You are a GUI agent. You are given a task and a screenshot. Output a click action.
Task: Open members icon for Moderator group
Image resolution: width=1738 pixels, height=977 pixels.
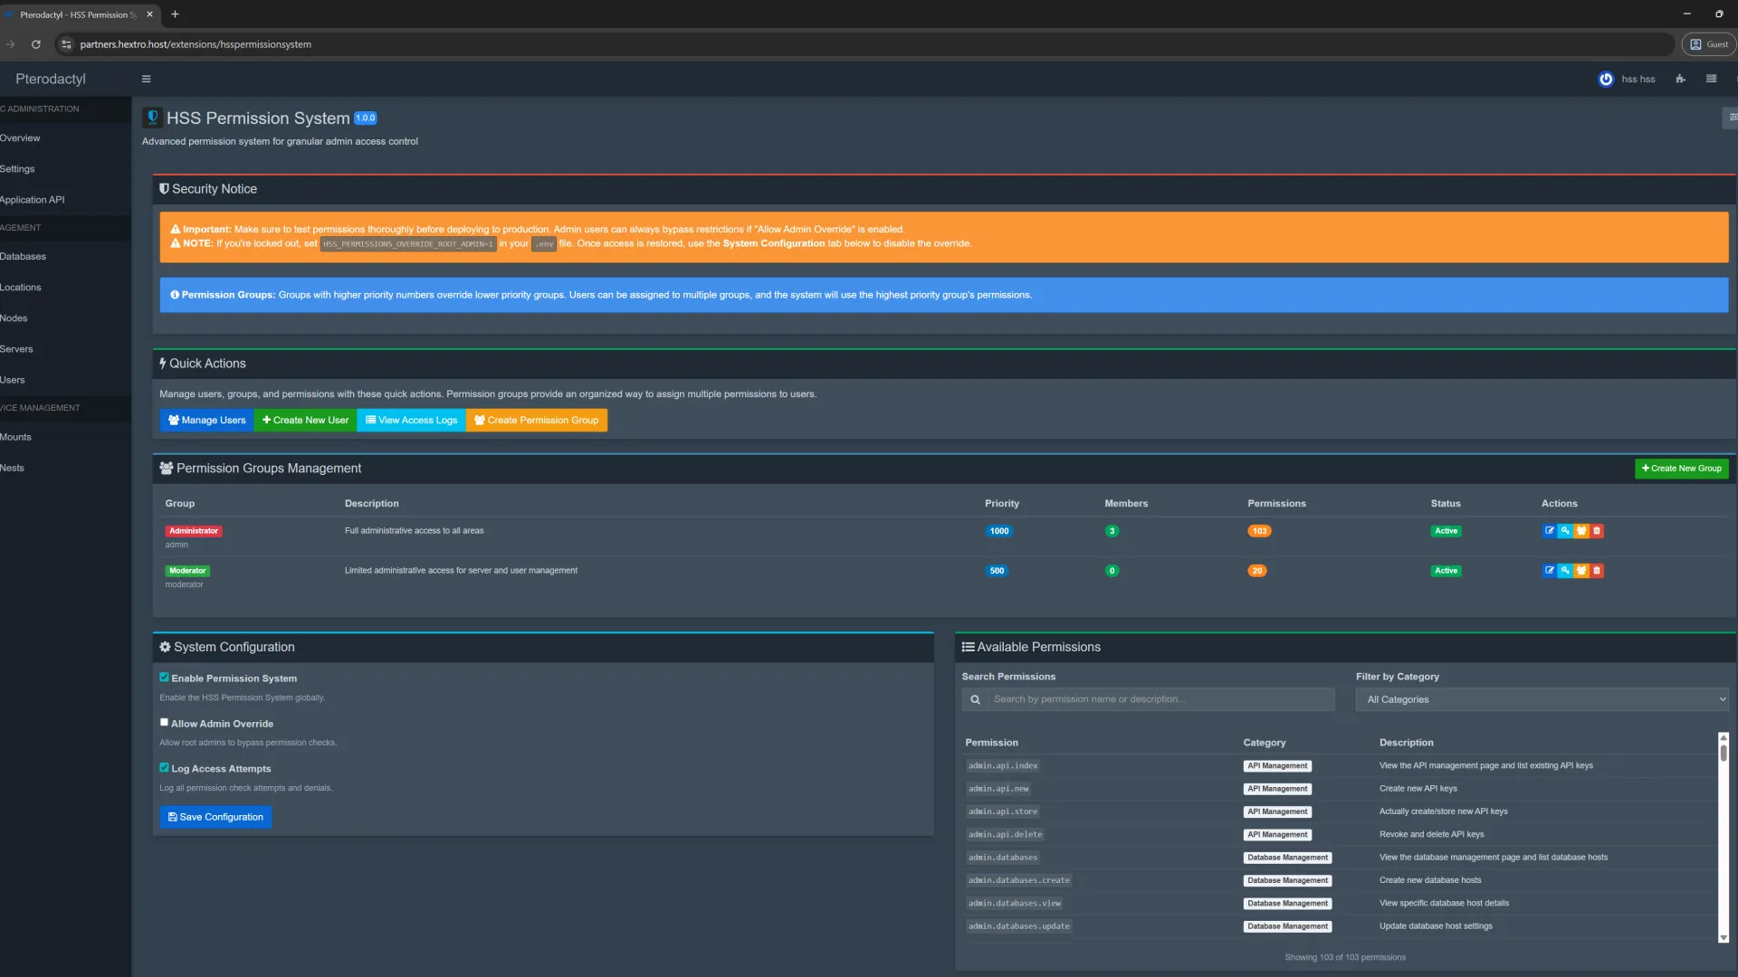click(1581, 571)
